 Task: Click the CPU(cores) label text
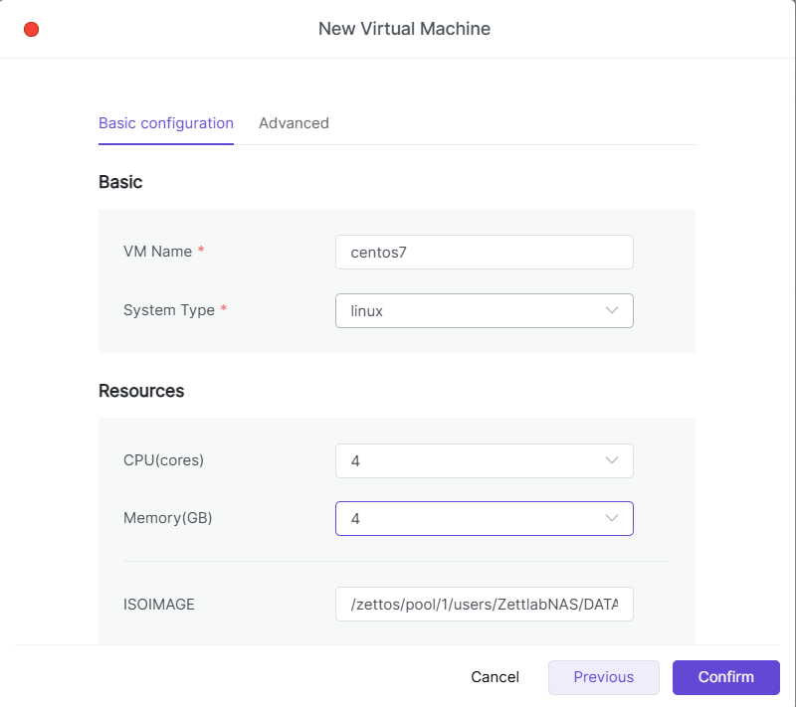point(164,460)
